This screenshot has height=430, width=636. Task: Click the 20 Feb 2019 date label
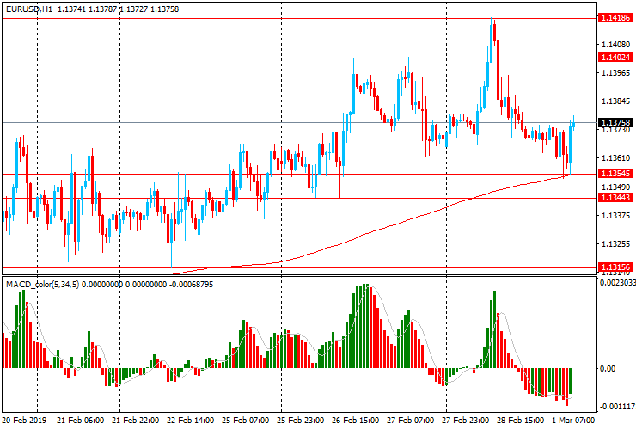click(x=26, y=421)
